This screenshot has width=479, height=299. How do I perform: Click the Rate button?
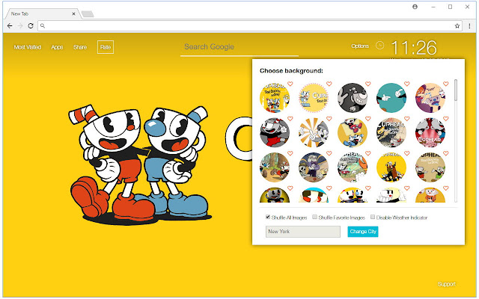point(106,47)
